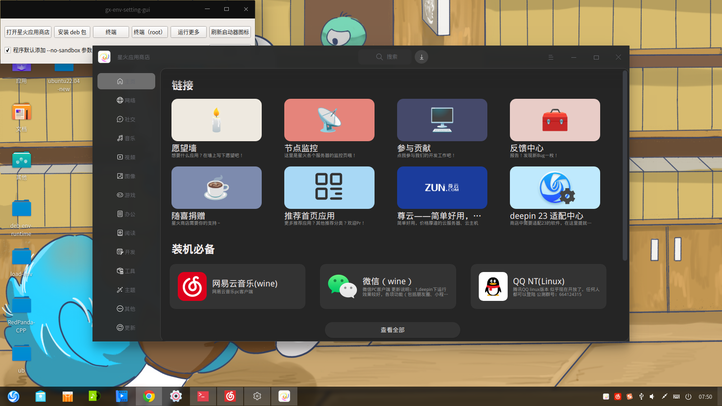Open the NetEase Cloud Music taskbar icon

point(230,396)
